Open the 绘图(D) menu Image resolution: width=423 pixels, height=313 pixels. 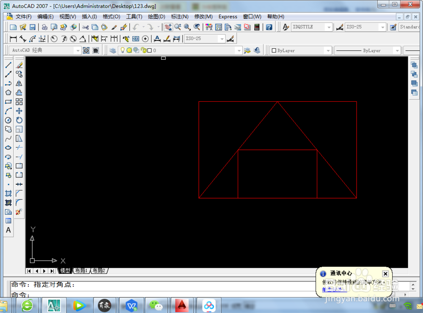[157, 17]
